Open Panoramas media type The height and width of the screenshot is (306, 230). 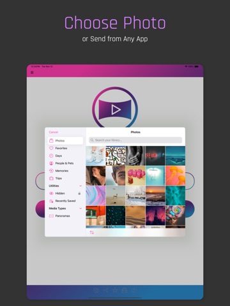[x=65, y=216]
